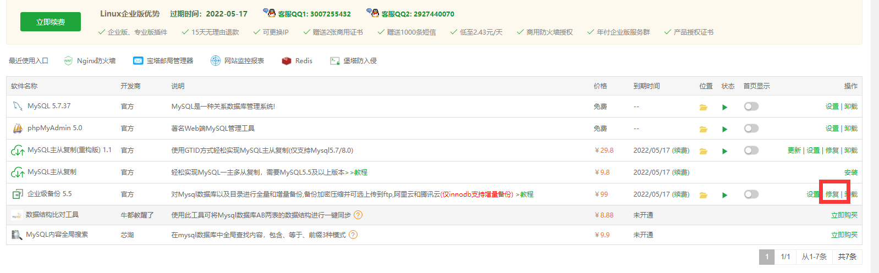Click 立即购买 for 数据结构比对工具
This screenshot has width=879, height=273.
tap(844, 215)
